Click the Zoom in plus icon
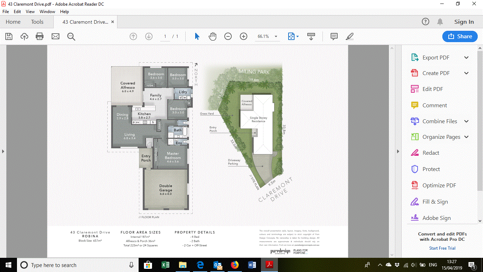483x272 pixels. [244, 36]
